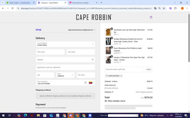Open Task View on the taskbar
Viewport: 190px width, 118px height.
coord(9,115)
